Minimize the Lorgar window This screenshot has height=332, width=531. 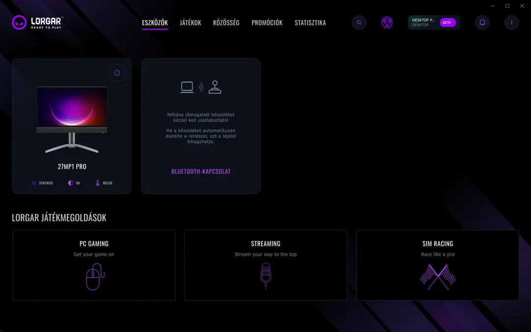493,6
